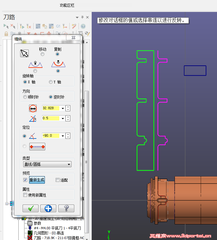Choose Y 轴 as rotation axis
The width and height of the screenshot is (217, 240).
[x=51, y=82]
